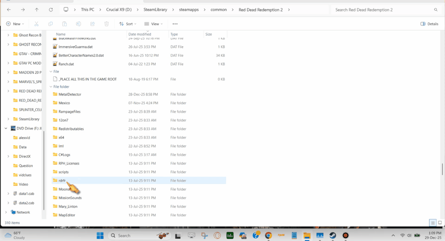Go to the common breadcrumb

pyautogui.click(x=219, y=10)
